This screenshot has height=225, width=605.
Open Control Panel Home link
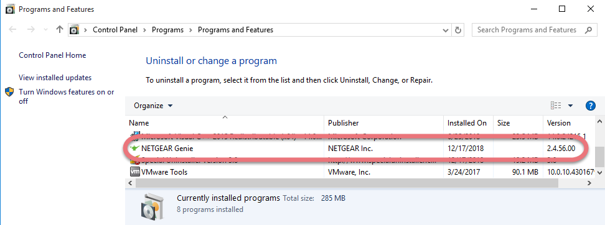[x=52, y=55]
